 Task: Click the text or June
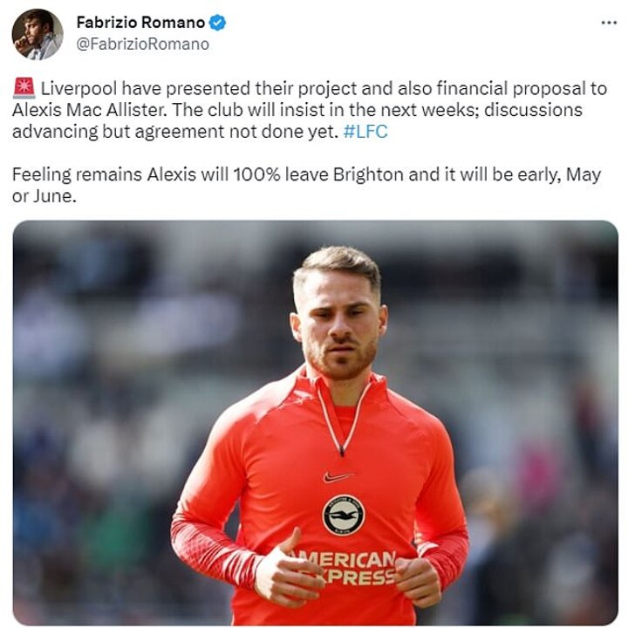click(x=44, y=196)
